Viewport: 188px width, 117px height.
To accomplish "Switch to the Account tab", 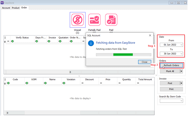I will point(6,8).
